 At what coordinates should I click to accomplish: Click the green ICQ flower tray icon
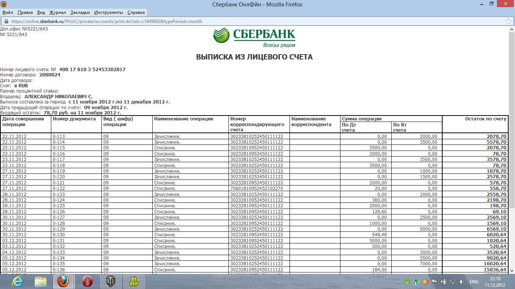pos(407,282)
